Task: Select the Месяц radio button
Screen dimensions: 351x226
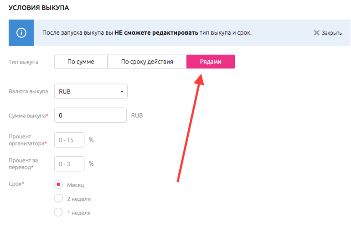Action: (58, 184)
